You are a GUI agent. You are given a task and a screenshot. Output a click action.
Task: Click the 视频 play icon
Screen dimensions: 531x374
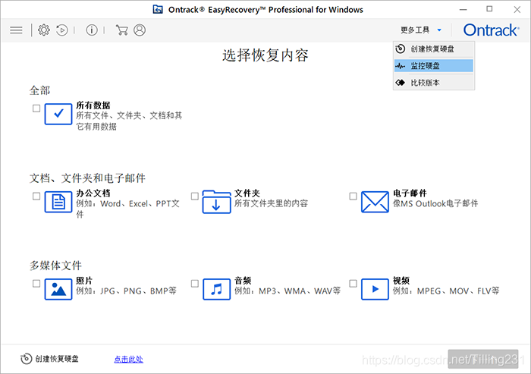click(375, 289)
